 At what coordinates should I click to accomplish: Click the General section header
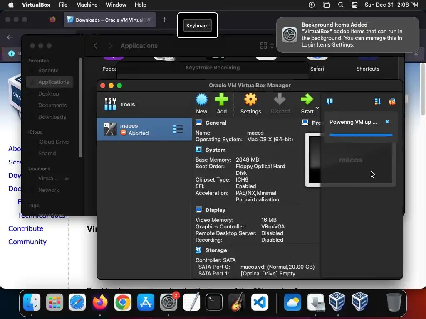216,123
